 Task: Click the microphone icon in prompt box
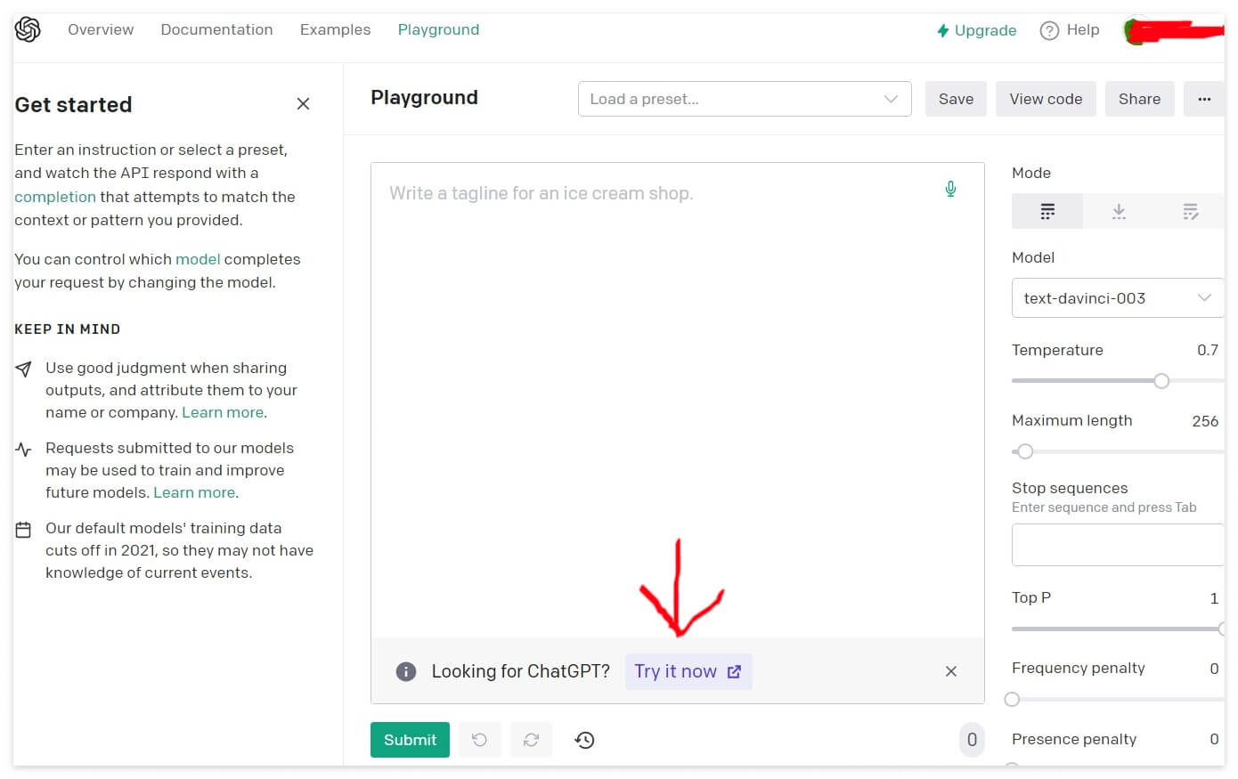pyautogui.click(x=950, y=189)
